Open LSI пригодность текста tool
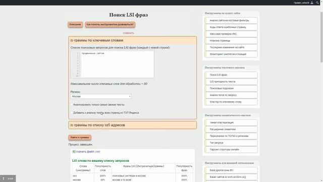The image size is (323, 182). point(231,81)
